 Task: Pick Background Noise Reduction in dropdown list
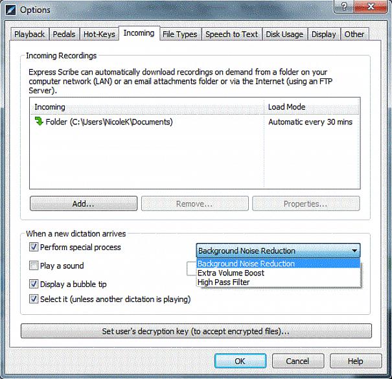(x=246, y=264)
